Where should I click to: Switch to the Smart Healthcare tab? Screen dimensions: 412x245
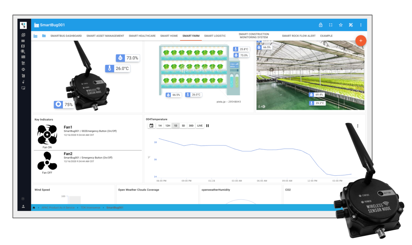142,36
